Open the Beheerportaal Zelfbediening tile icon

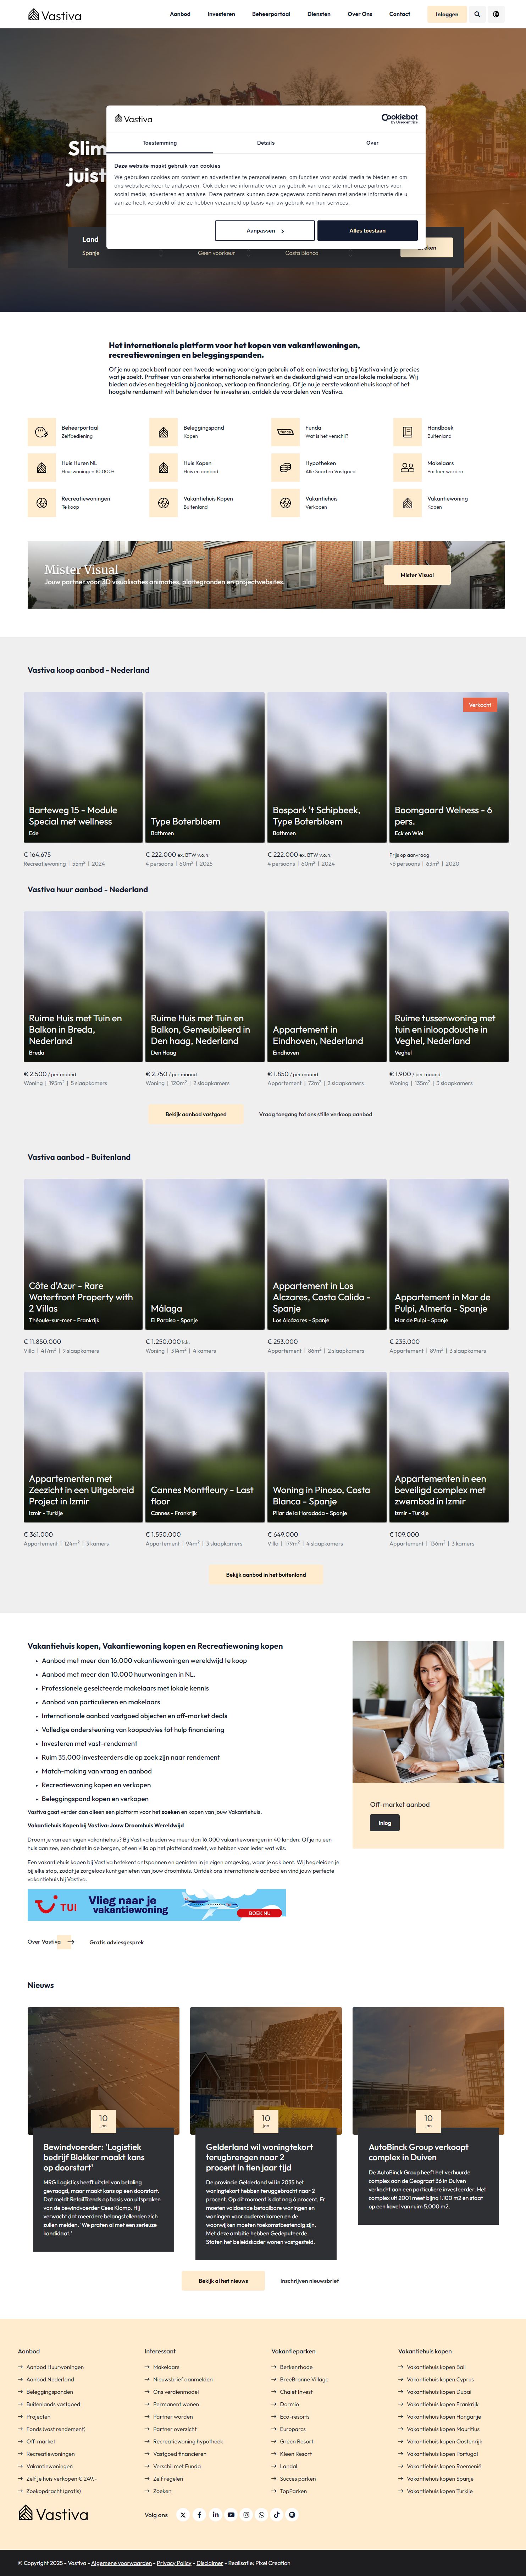pyautogui.click(x=42, y=432)
